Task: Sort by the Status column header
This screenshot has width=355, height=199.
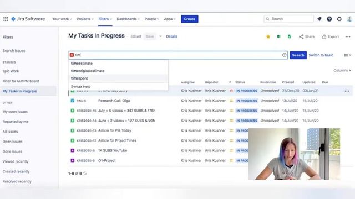Action: [x=240, y=82]
